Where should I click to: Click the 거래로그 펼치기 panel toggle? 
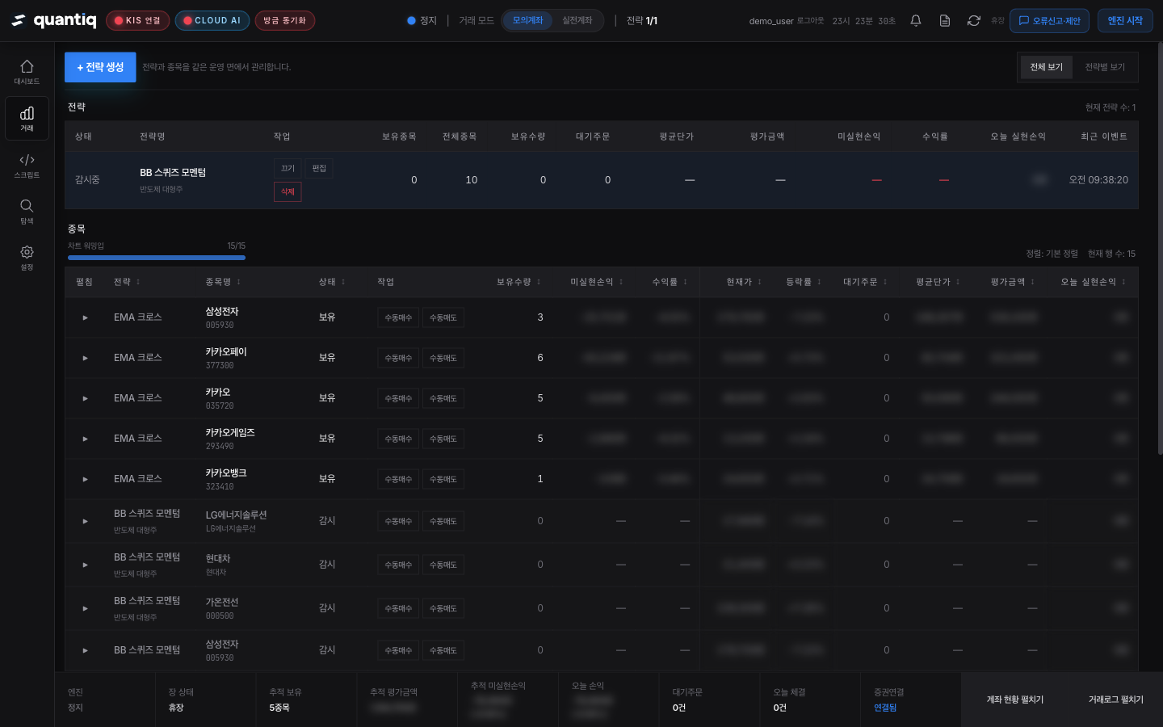point(1115,700)
